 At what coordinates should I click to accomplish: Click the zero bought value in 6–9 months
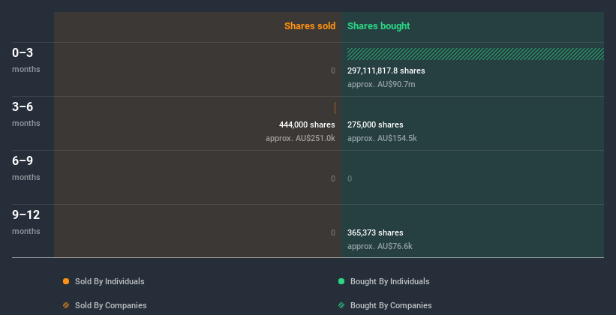tap(350, 178)
